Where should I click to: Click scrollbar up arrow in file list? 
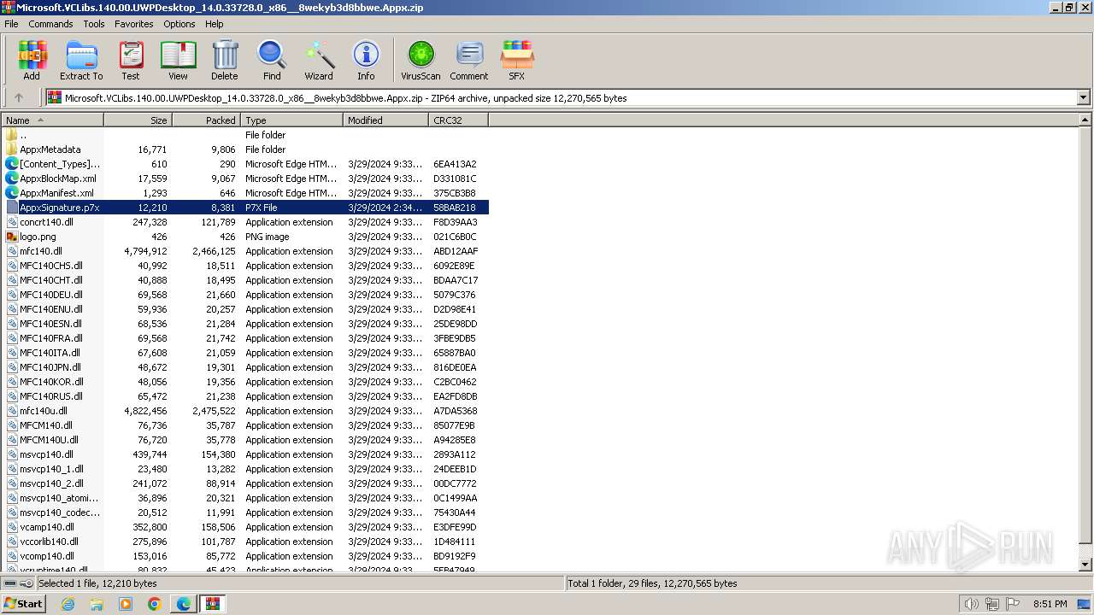[x=1085, y=120]
